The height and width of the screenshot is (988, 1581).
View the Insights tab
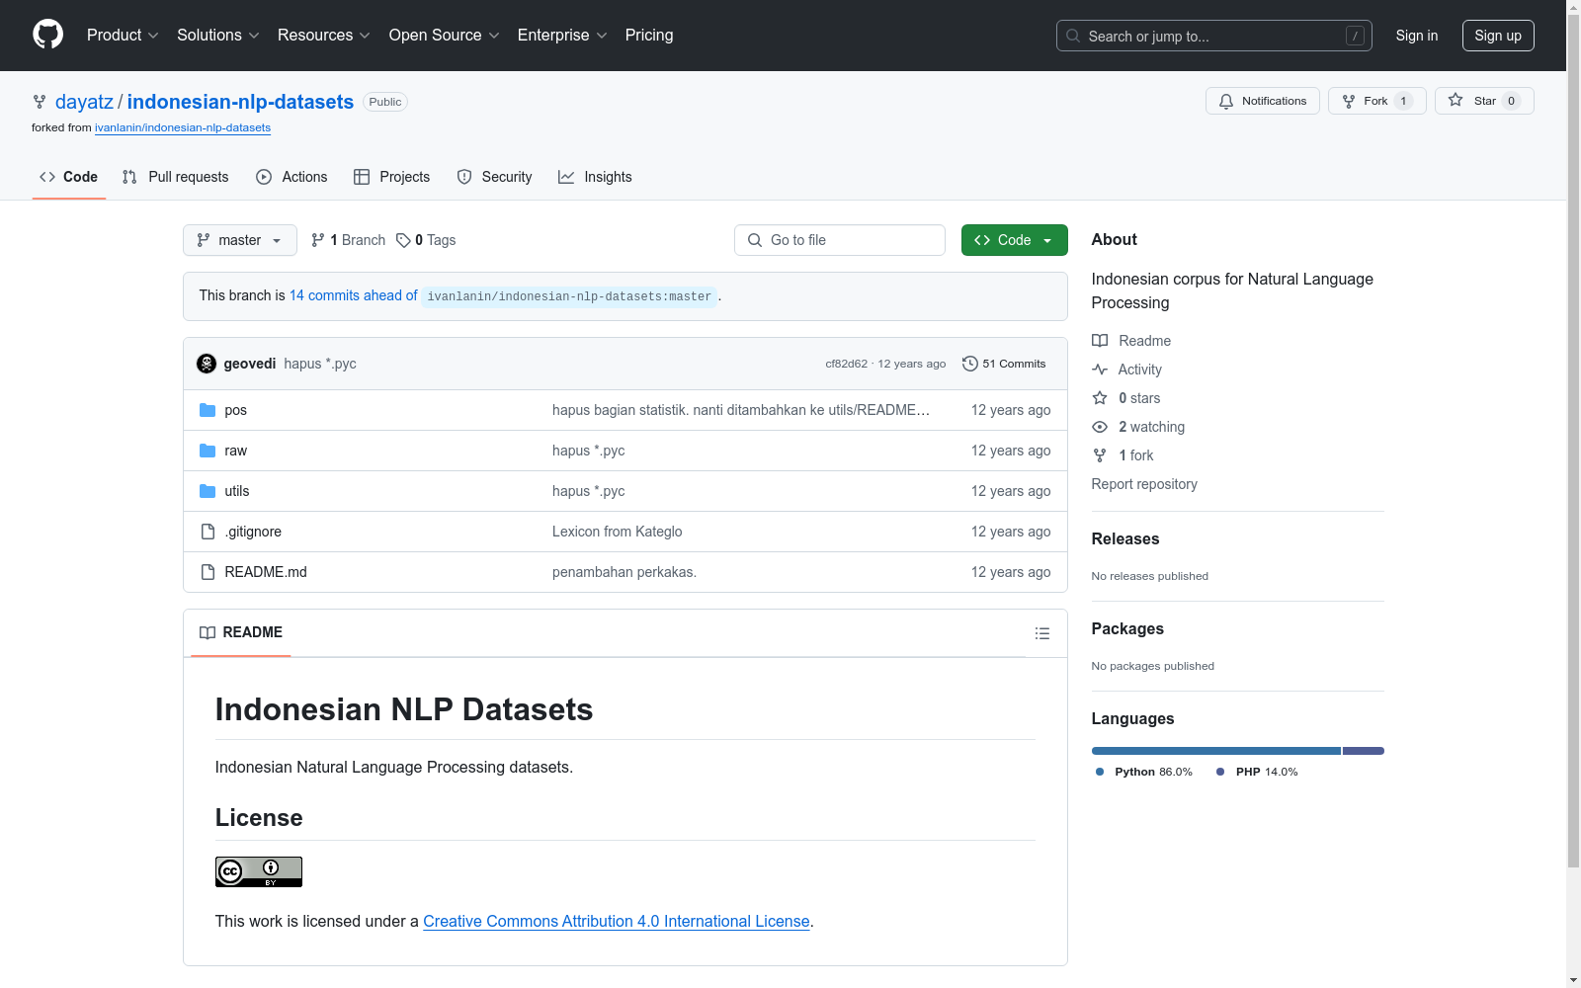(x=595, y=177)
